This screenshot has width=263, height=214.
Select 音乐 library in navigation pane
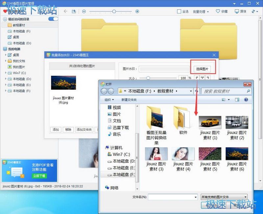click(x=114, y=134)
